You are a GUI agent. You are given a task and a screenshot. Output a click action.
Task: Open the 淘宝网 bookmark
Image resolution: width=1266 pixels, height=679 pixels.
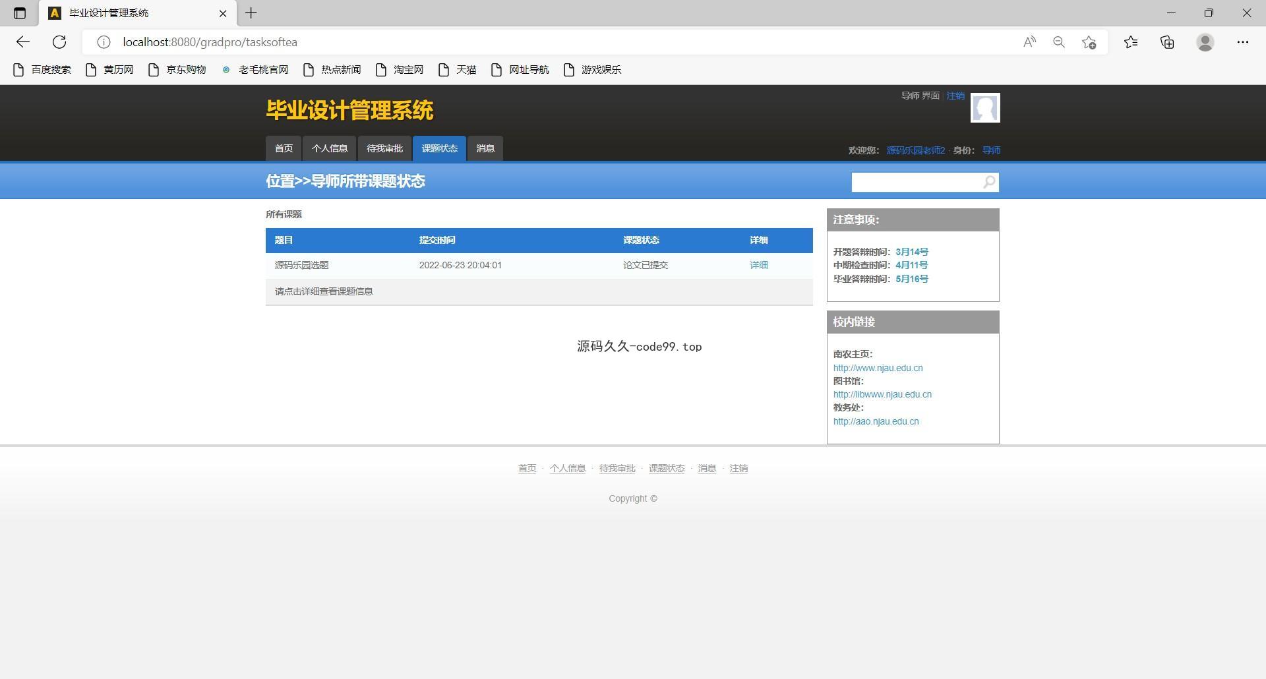click(400, 70)
